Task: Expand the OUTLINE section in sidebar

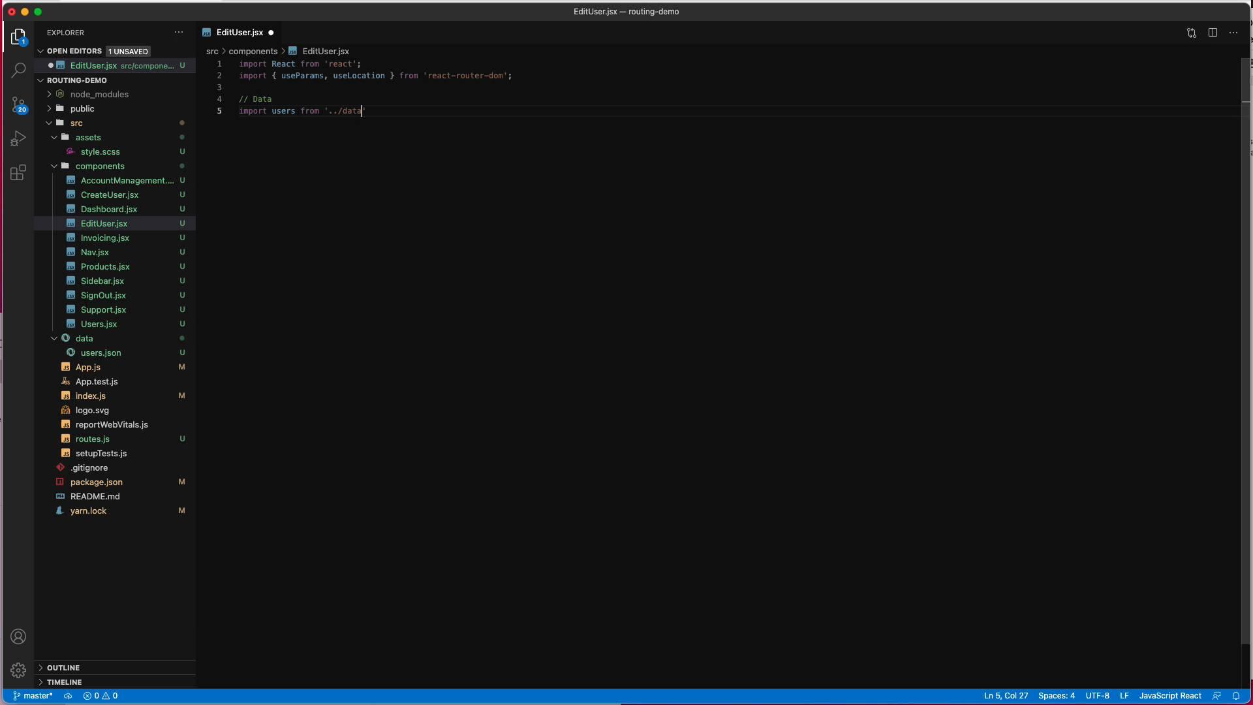Action: pos(41,667)
